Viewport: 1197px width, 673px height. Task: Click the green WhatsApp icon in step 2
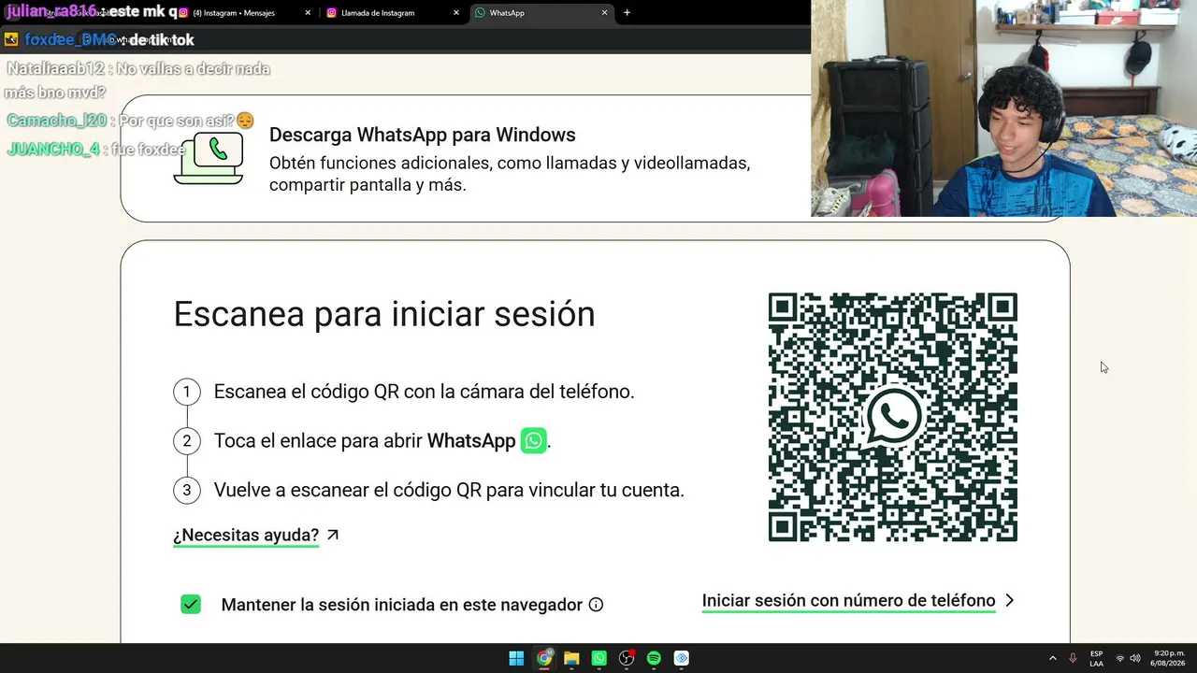pos(533,441)
